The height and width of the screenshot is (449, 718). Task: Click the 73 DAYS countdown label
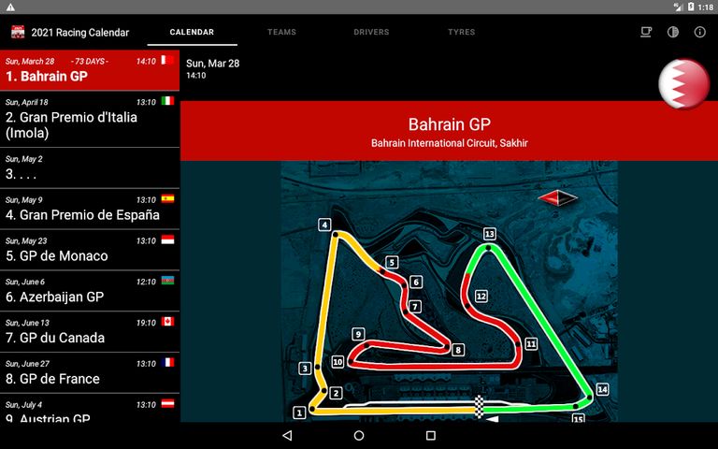90,62
